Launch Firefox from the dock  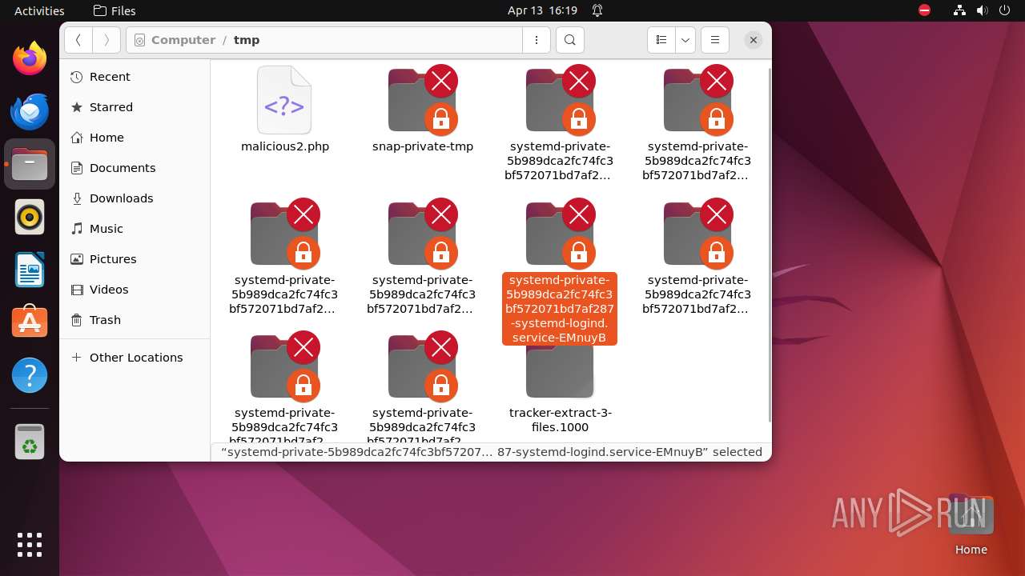tap(30, 58)
